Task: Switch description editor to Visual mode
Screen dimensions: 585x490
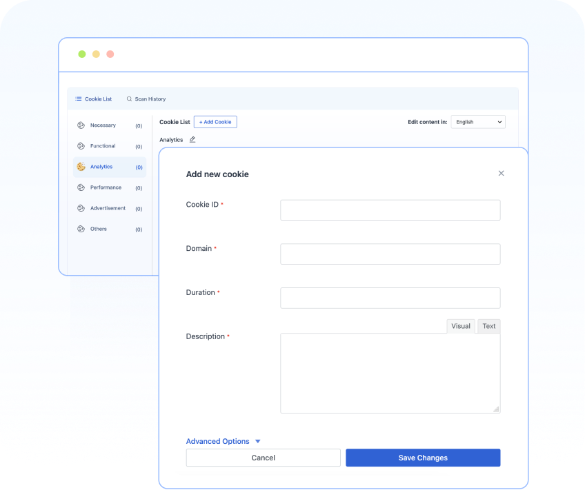Action: pyautogui.click(x=461, y=326)
